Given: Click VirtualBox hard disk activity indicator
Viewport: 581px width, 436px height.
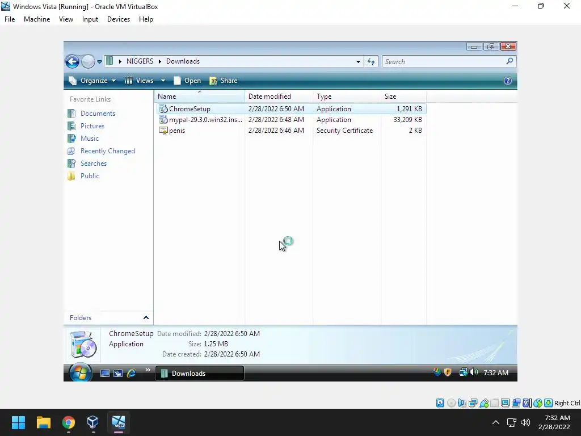Looking at the screenshot, I should pyautogui.click(x=440, y=403).
